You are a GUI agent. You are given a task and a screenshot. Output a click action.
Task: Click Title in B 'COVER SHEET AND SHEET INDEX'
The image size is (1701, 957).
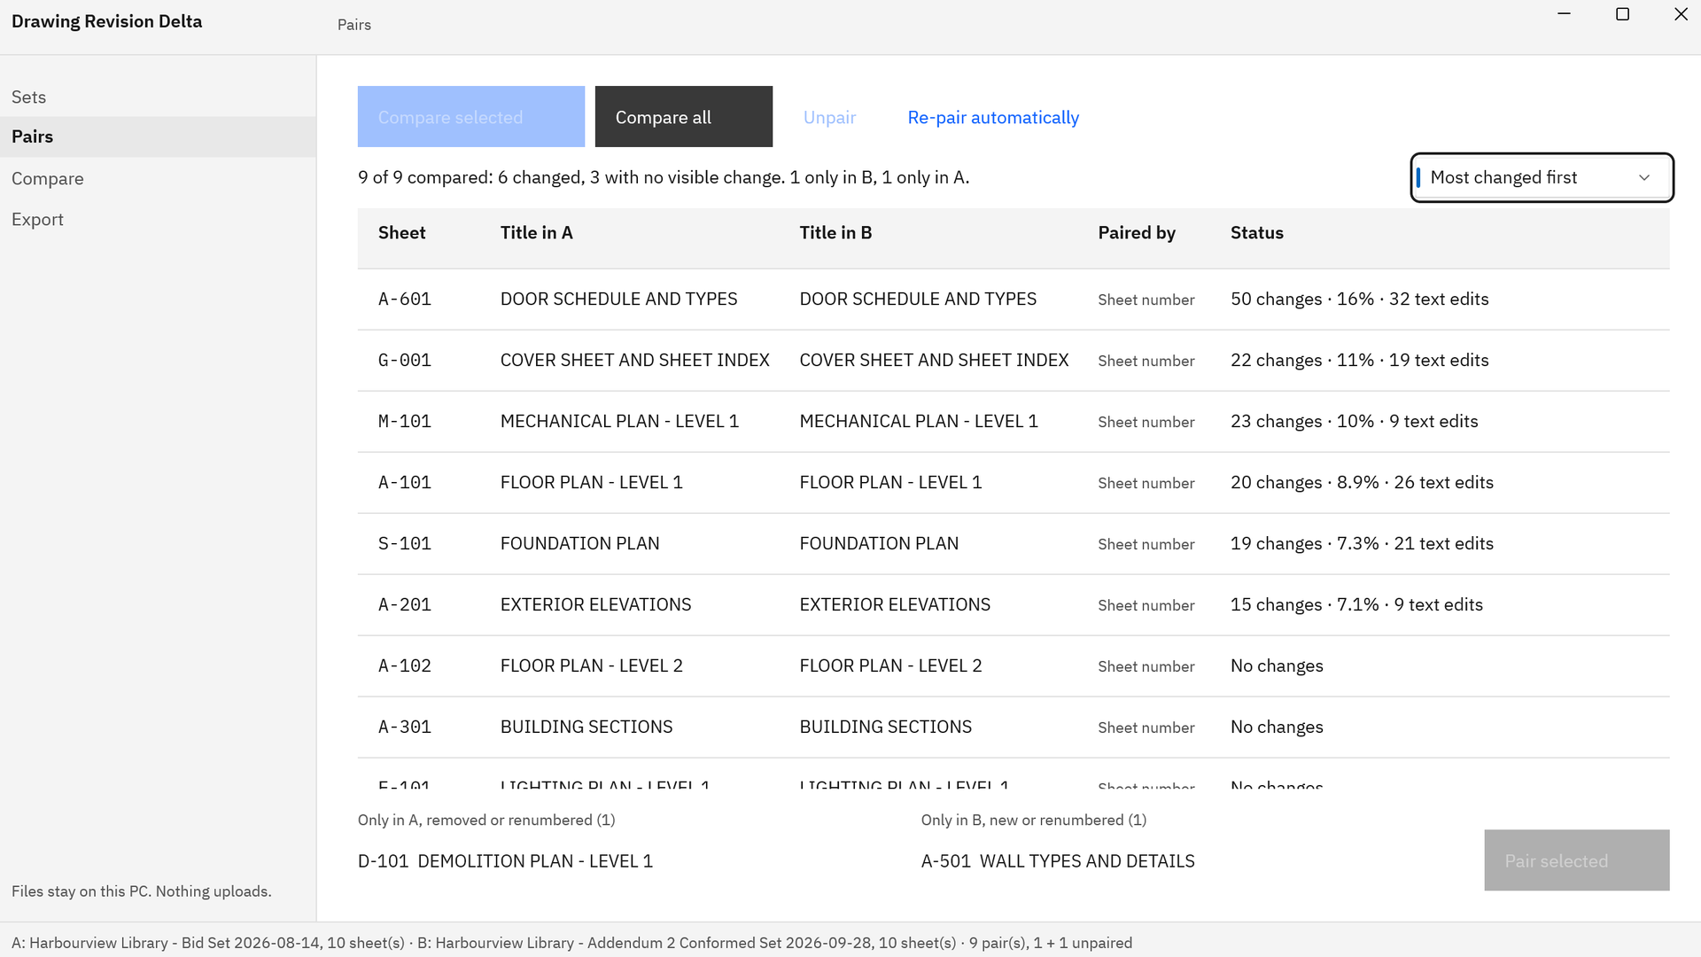click(934, 361)
